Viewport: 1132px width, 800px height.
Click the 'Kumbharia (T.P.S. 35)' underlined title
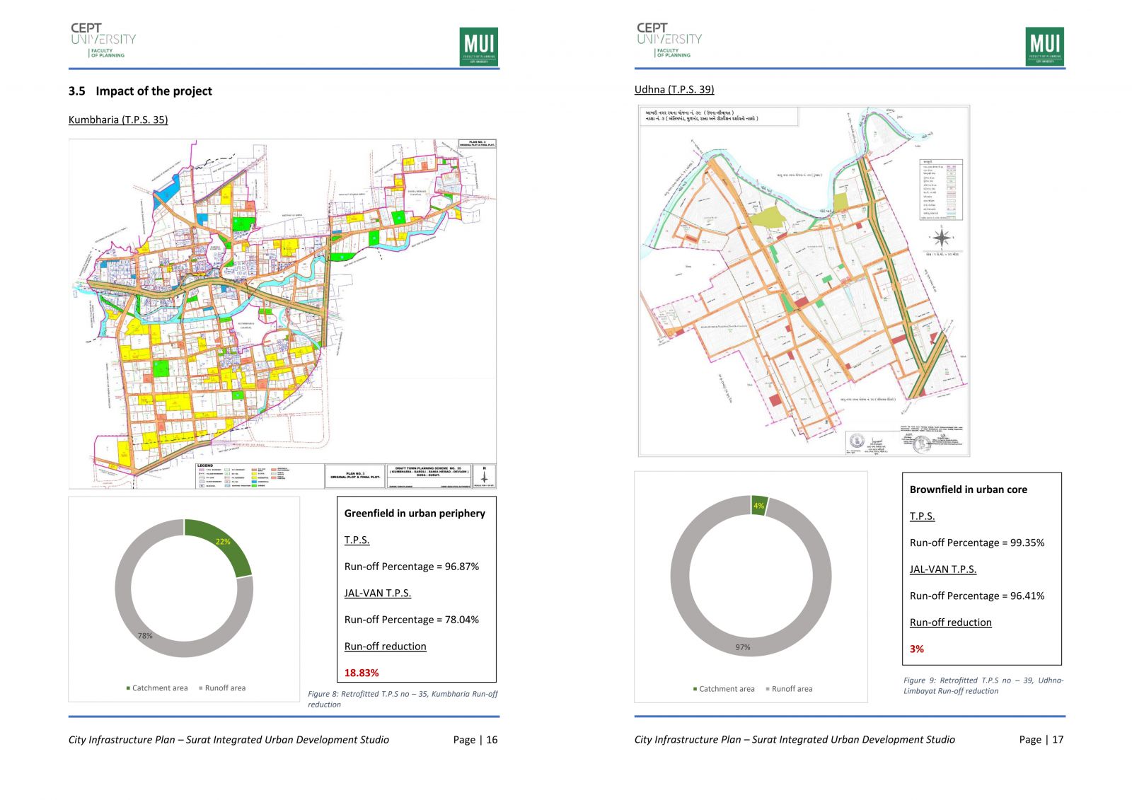118,120
